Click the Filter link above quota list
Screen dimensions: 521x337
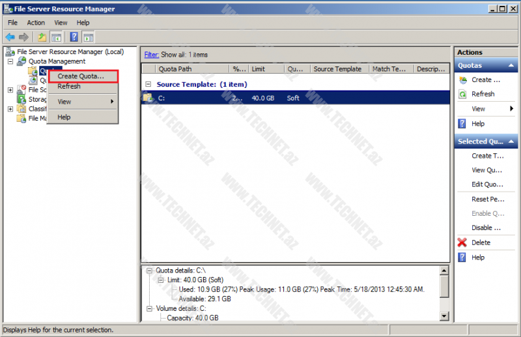151,55
